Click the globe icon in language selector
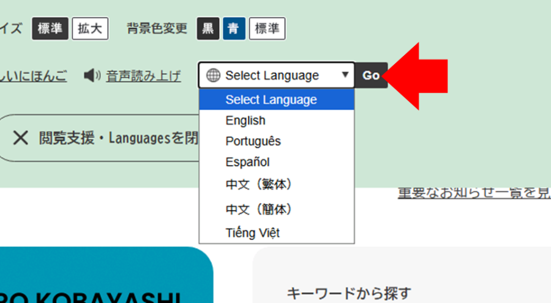Image resolution: width=551 pixels, height=303 pixels. click(x=213, y=75)
